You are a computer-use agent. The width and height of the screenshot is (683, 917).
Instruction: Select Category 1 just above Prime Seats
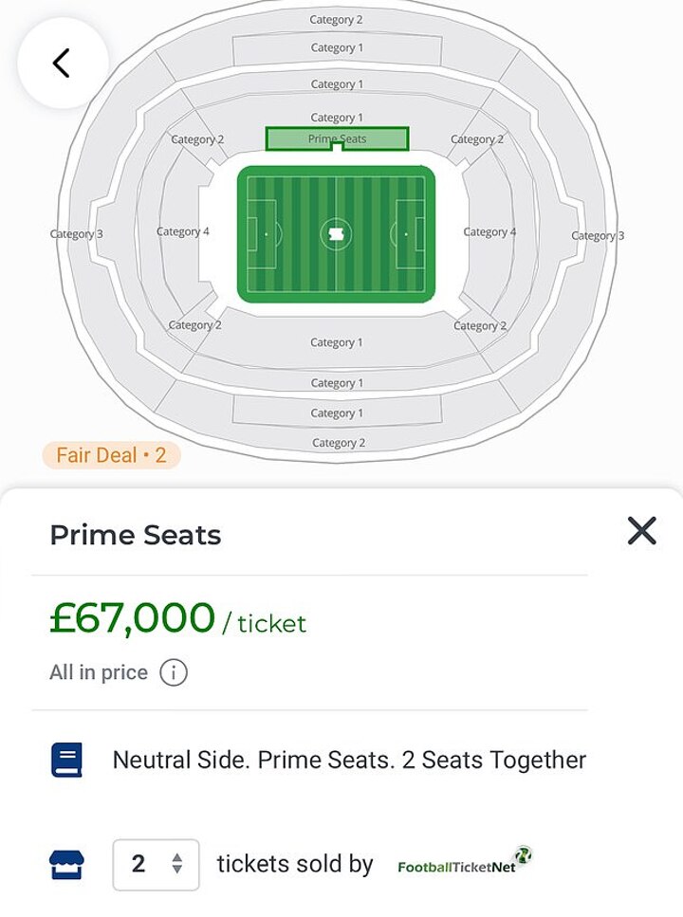(337, 118)
